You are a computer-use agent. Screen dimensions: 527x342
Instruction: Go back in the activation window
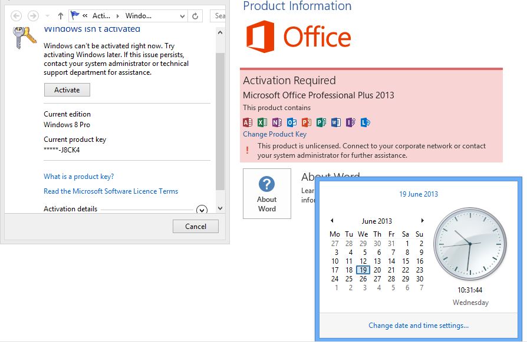coord(16,16)
